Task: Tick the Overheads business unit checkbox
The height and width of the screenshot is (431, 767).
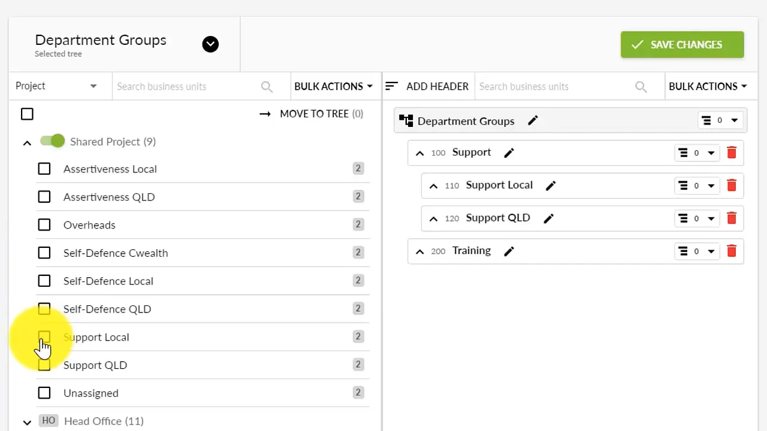Action: click(x=44, y=225)
